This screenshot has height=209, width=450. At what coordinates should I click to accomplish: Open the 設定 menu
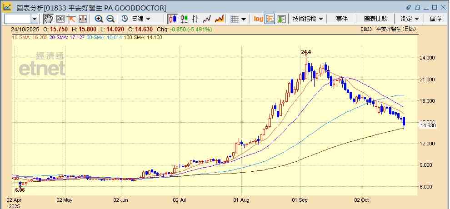pos(409,19)
